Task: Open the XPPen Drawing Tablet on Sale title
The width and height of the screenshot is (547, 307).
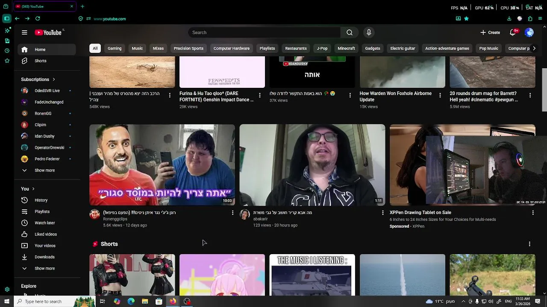Action: pyautogui.click(x=420, y=212)
